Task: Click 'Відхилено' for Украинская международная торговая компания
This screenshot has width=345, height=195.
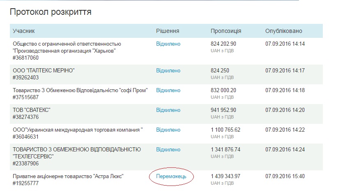Action: coord(168,130)
